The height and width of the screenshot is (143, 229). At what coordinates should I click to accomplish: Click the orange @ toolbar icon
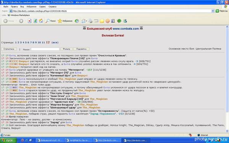(x=108, y=21)
